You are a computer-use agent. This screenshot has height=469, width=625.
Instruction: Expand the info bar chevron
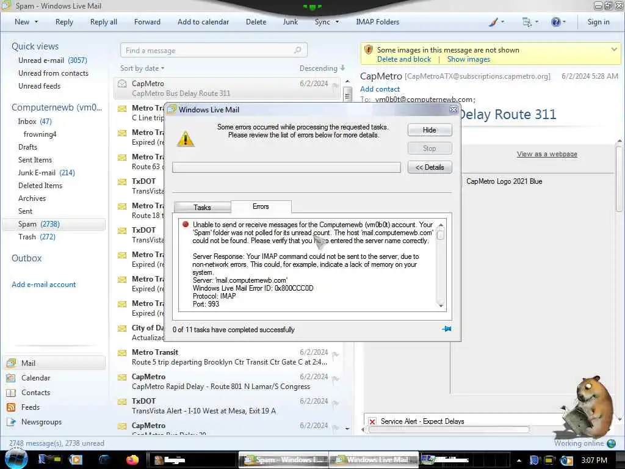point(614,49)
